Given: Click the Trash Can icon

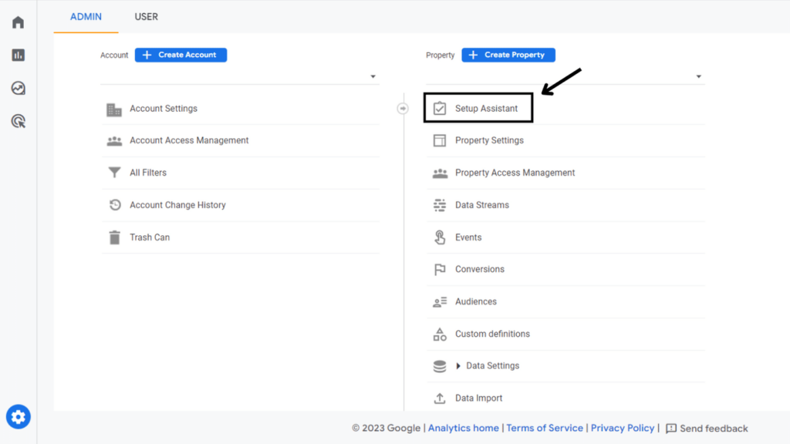Looking at the screenshot, I should (x=114, y=237).
